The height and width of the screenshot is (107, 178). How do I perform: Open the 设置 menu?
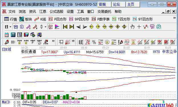click(70, 12)
